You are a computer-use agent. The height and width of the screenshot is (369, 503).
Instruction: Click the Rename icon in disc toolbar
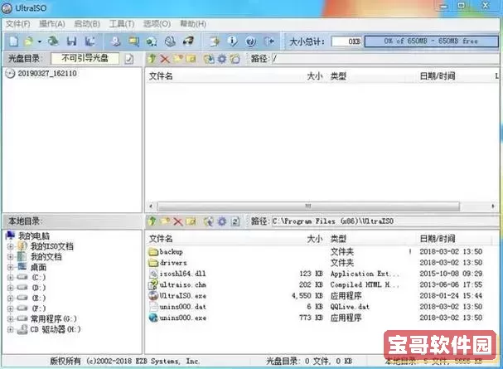[191, 59]
